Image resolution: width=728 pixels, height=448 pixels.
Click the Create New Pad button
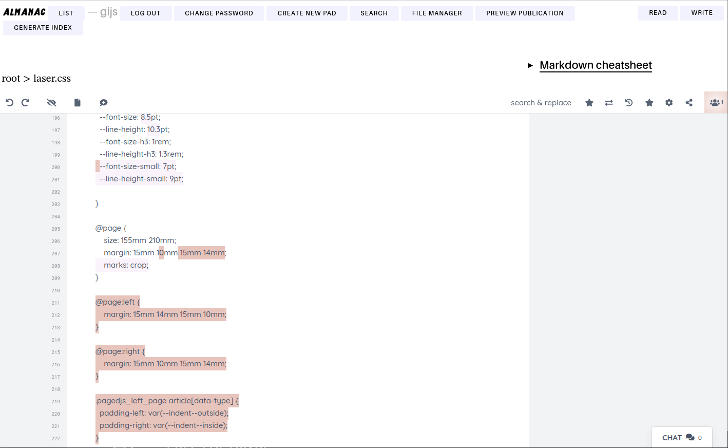(x=306, y=13)
